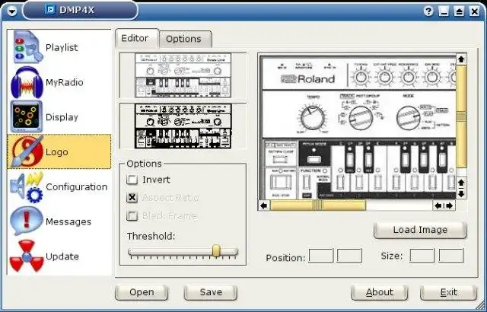Click the second Size input field
The image size is (487, 312).
[x=451, y=256]
